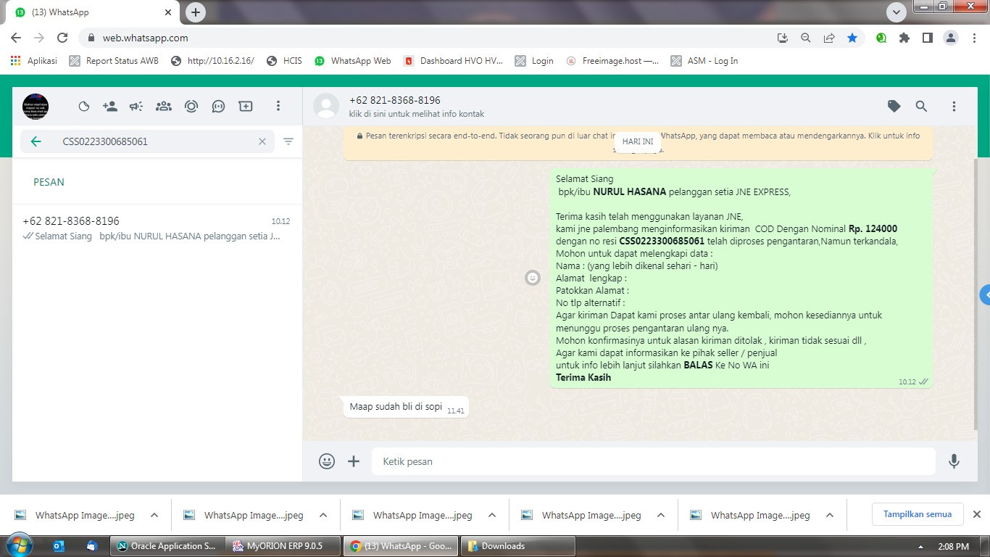Open contact info from header number

(395, 100)
